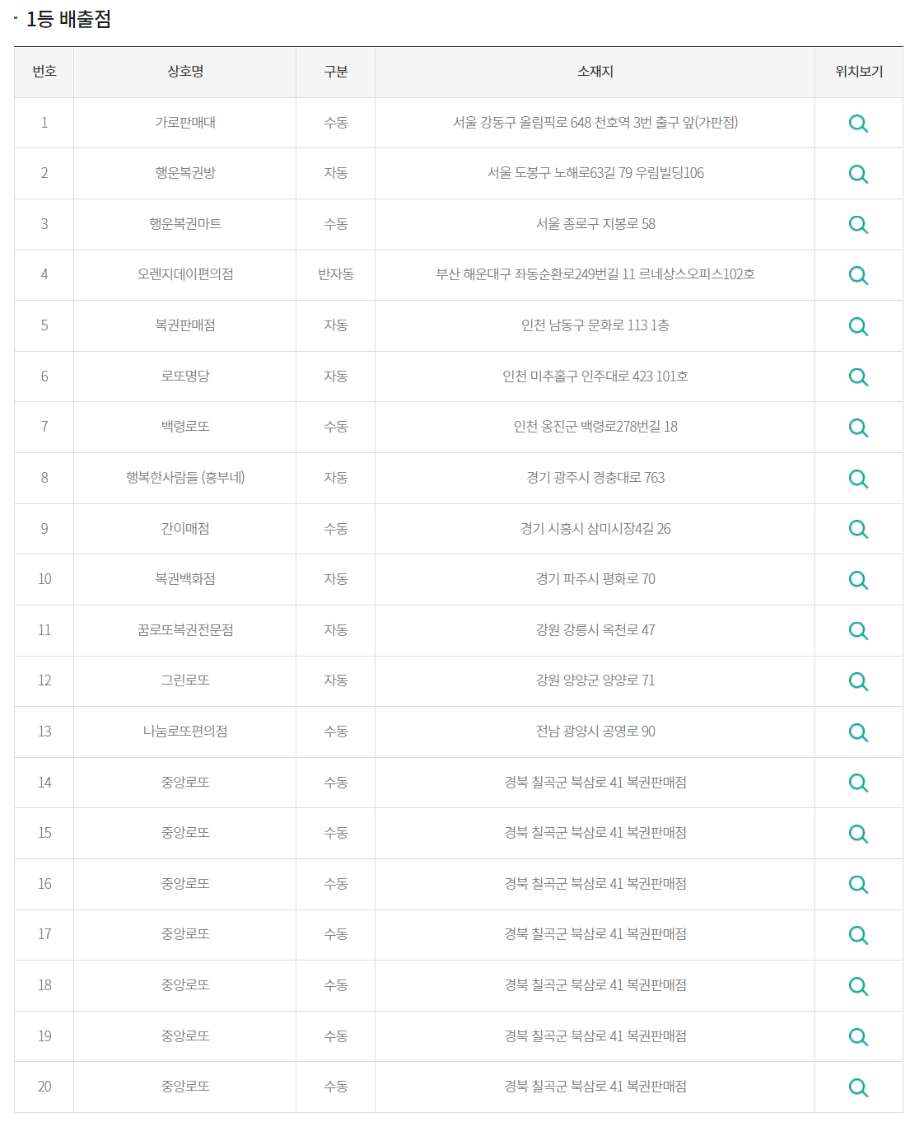Click the 소재지 column header
The height and width of the screenshot is (1122, 910).
coord(595,72)
